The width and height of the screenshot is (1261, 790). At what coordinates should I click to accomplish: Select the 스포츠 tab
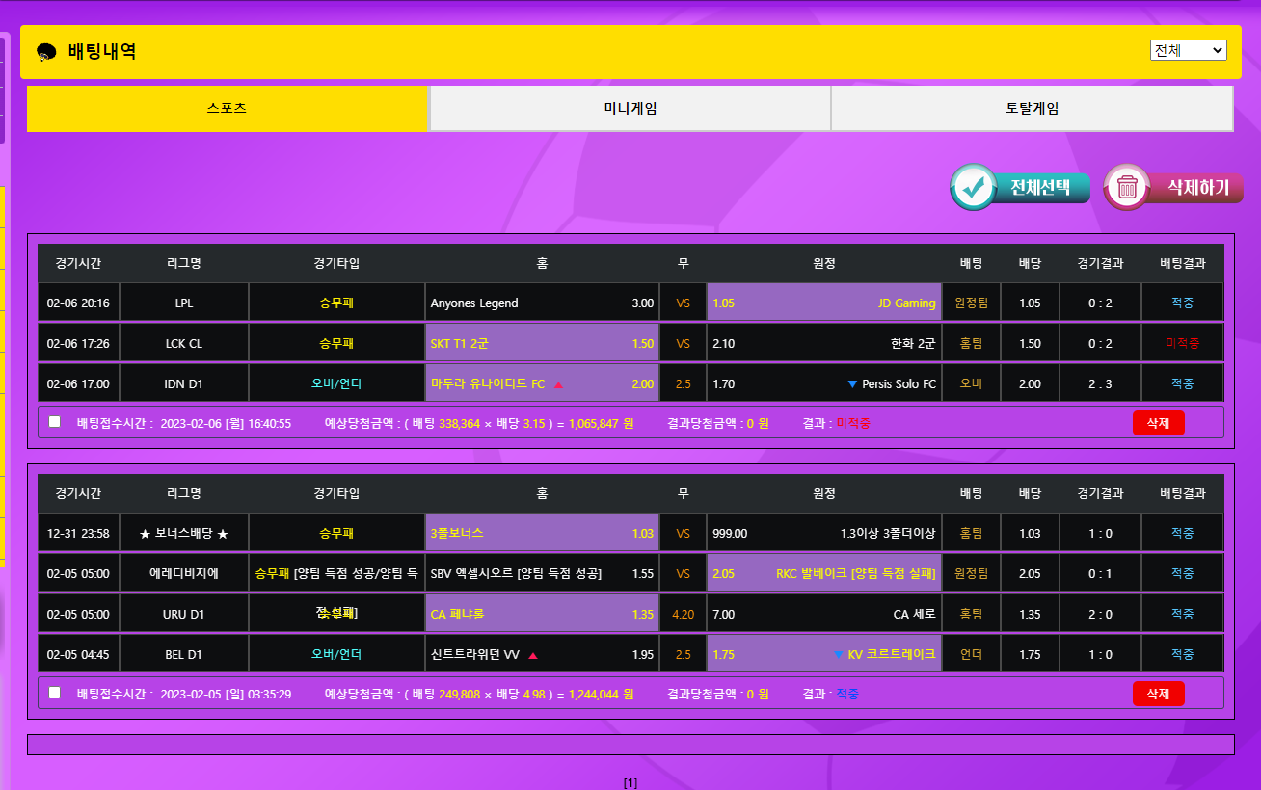[x=227, y=109]
